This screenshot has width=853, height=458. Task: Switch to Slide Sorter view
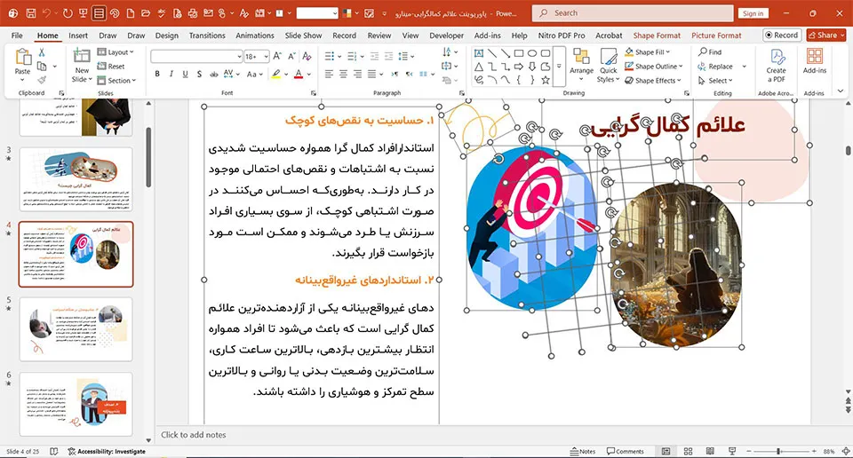tap(688, 452)
